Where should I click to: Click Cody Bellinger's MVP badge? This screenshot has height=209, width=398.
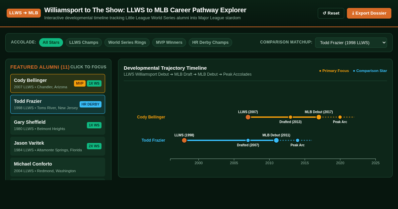[80, 83]
